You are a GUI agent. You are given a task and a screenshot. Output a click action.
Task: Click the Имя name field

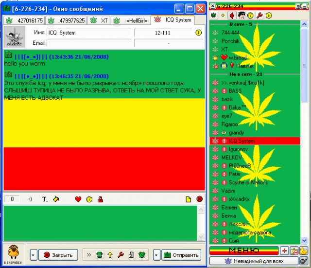pos(89,33)
